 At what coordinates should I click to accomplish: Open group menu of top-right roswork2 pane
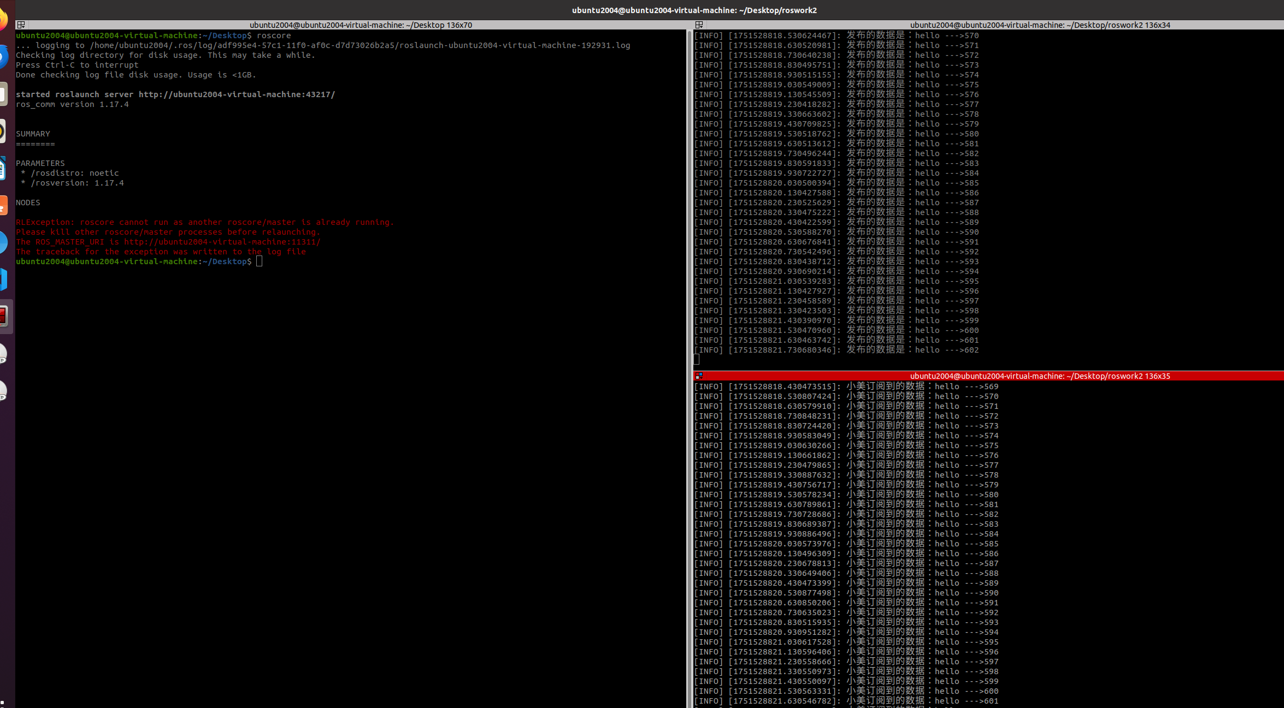(699, 25)
